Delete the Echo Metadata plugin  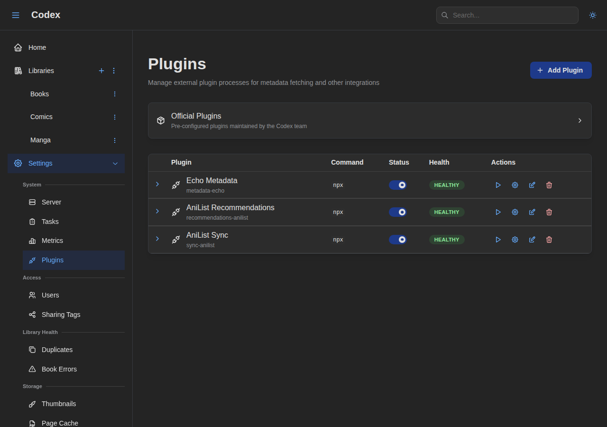coord(549,185)
